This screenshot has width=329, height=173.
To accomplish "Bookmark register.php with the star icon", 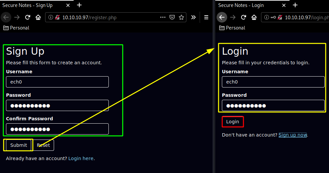I will 181,18.
